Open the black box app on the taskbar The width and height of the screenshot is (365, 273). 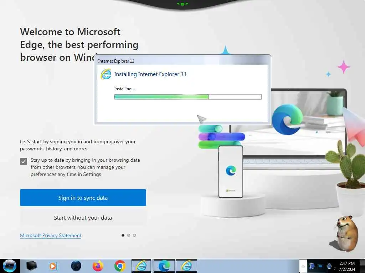tap(32, 266)
